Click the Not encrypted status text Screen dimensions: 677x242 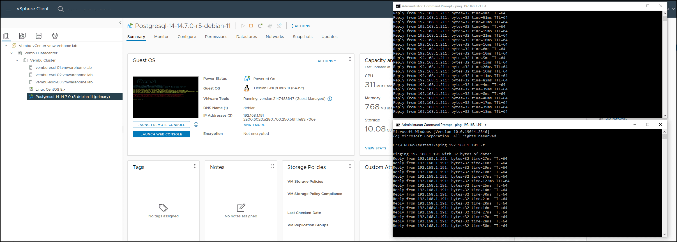256,133
